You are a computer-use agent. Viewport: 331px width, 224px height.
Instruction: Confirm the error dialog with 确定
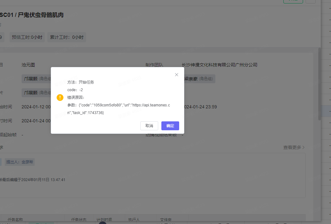click(170, 126)
